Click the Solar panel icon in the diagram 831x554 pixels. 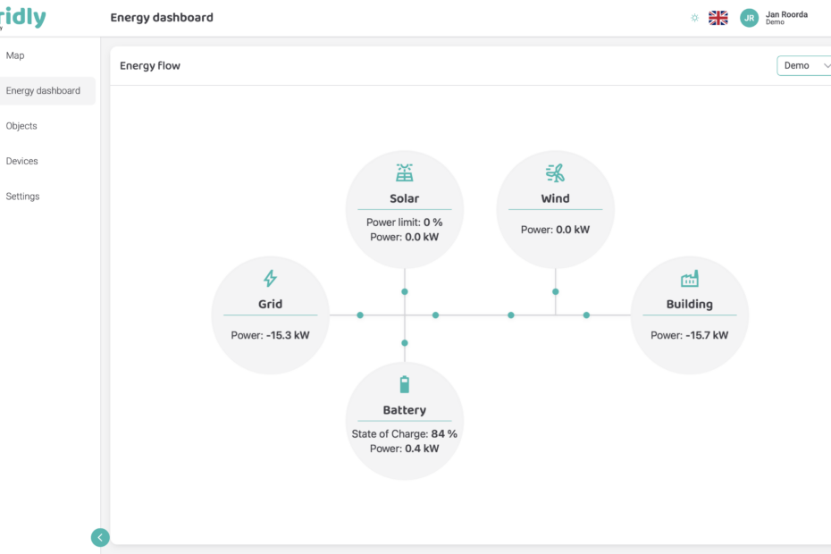pos(405,172)
